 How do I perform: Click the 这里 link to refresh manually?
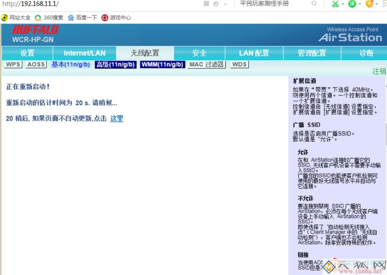pos(116,119)
